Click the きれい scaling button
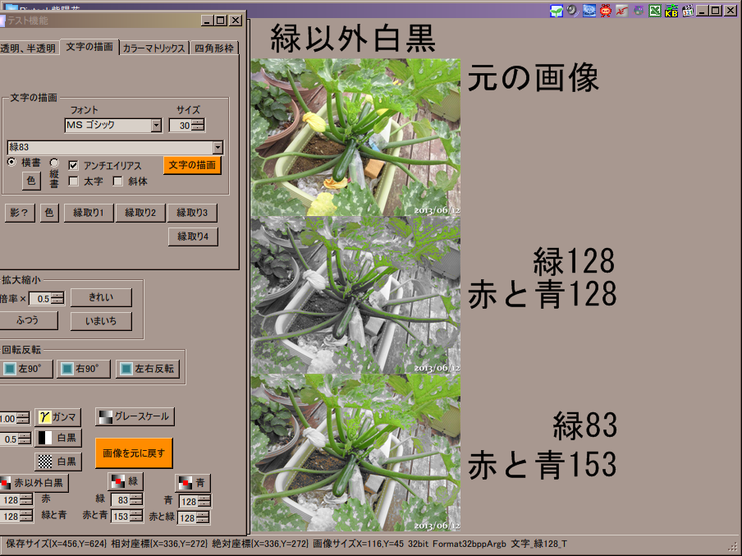742x556 pixels. coord(101,297)
